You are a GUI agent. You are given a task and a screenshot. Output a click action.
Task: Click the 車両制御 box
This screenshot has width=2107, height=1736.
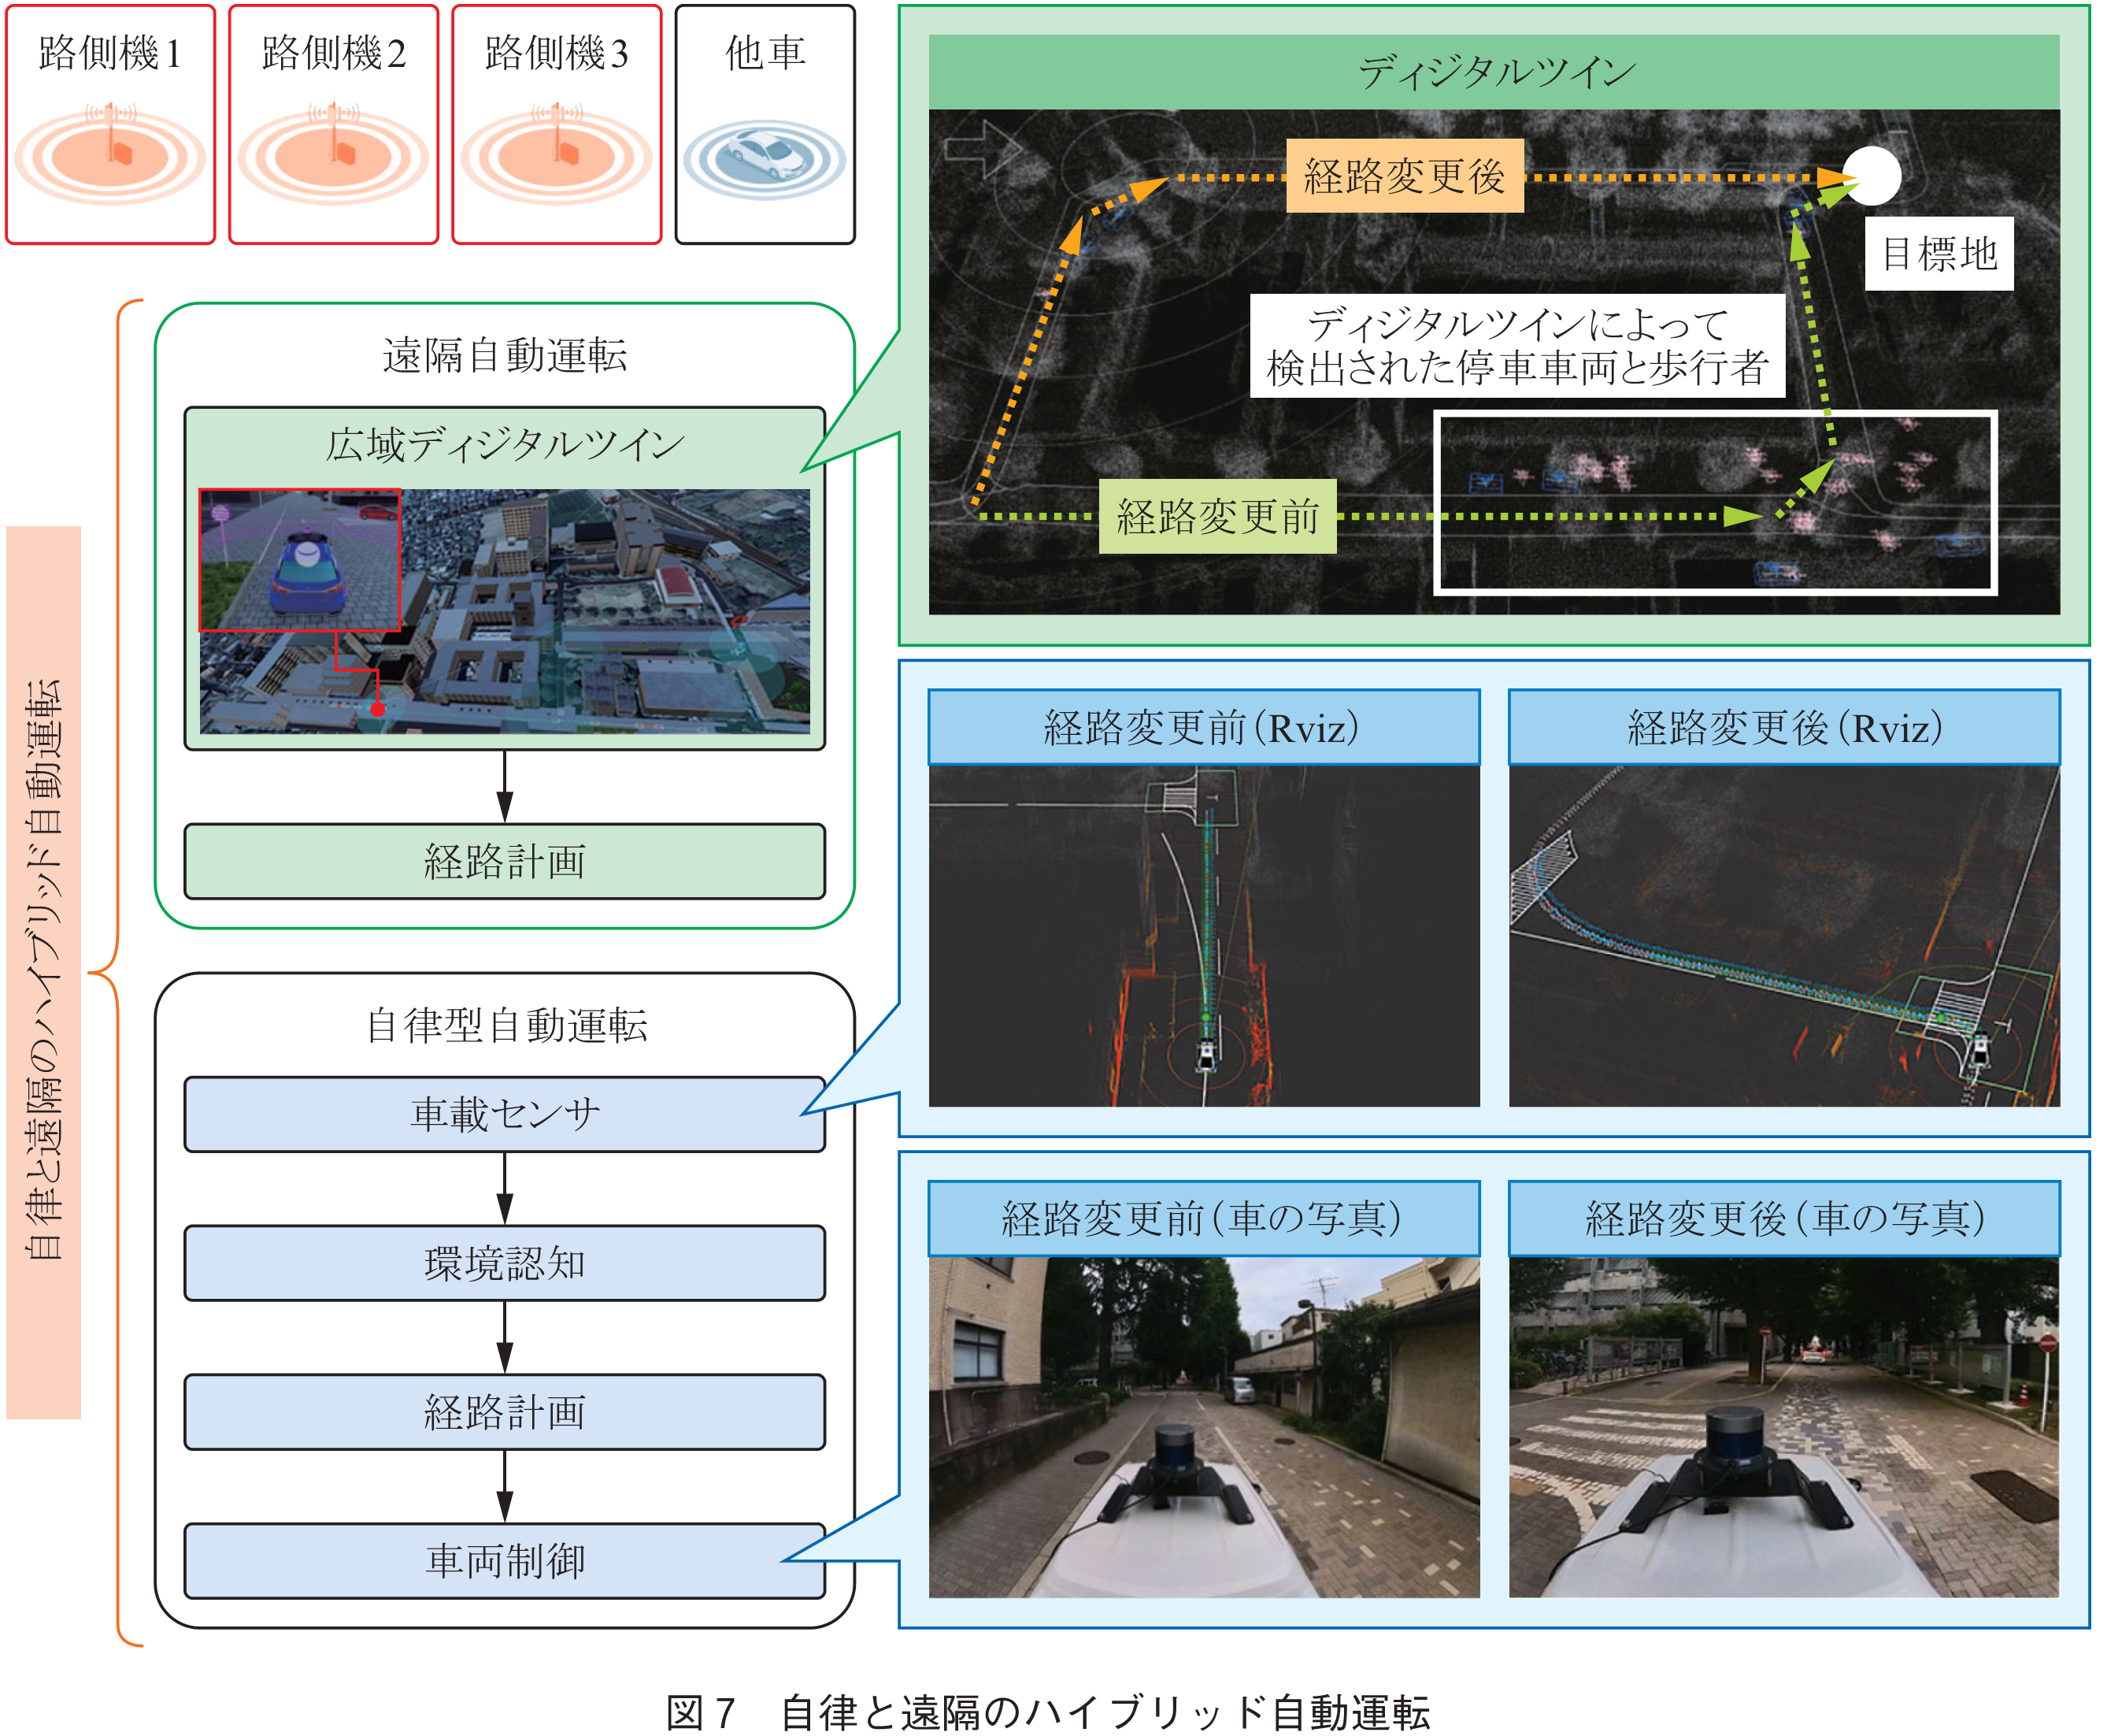505,1561
